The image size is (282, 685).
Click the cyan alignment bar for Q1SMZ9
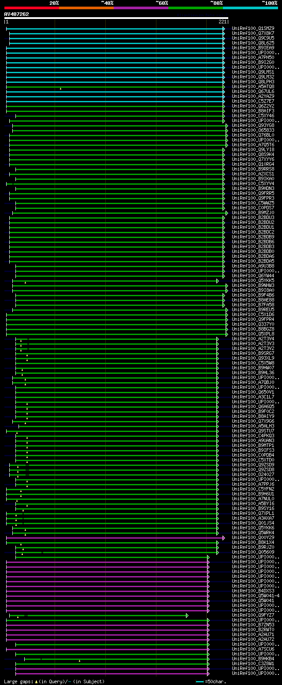pos(115,29)
